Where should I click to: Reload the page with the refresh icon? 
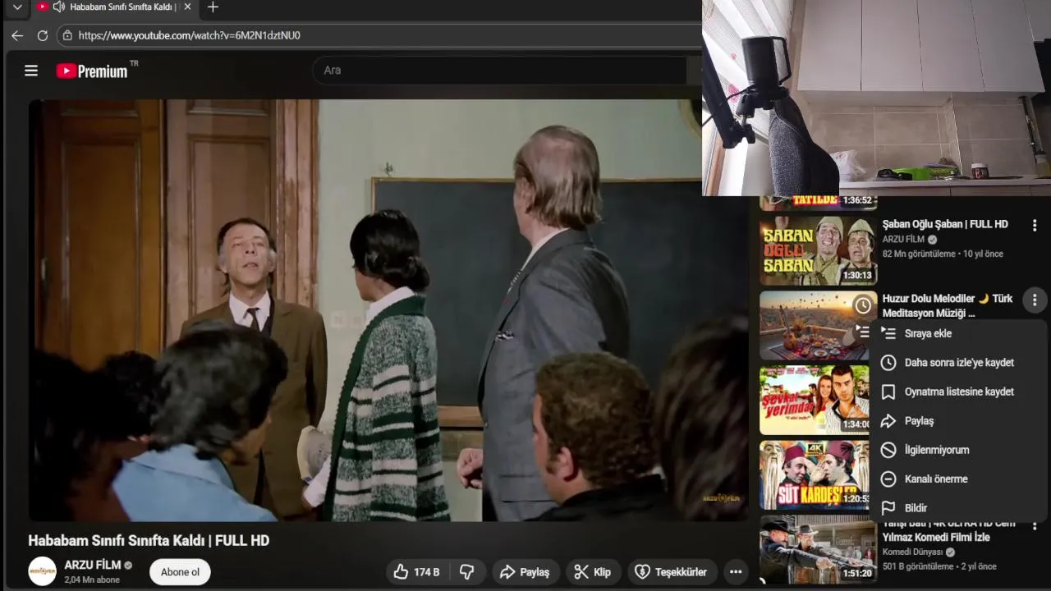[x=43, y=35]
